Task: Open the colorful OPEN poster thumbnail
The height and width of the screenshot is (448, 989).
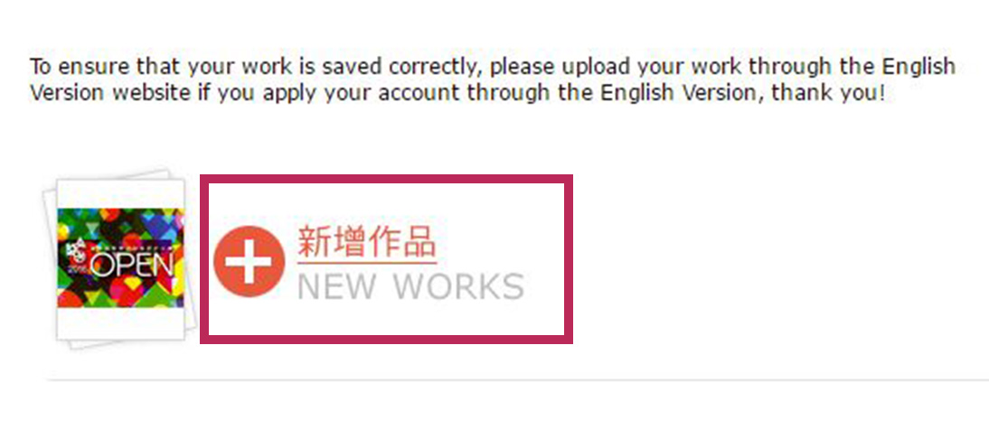Action: coord(120,259)
